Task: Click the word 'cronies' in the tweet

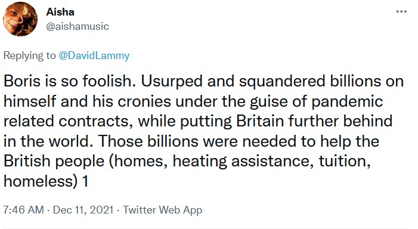Action: 144,101
